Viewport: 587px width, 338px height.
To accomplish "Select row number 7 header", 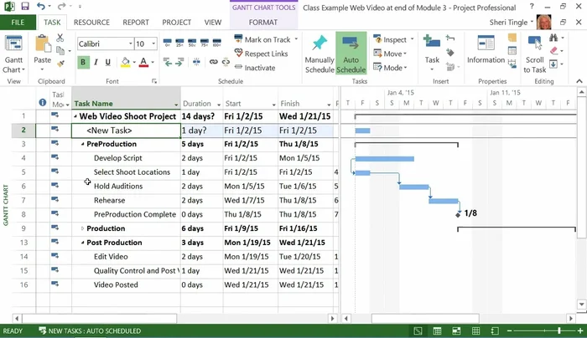I will [x=23, y=200].
